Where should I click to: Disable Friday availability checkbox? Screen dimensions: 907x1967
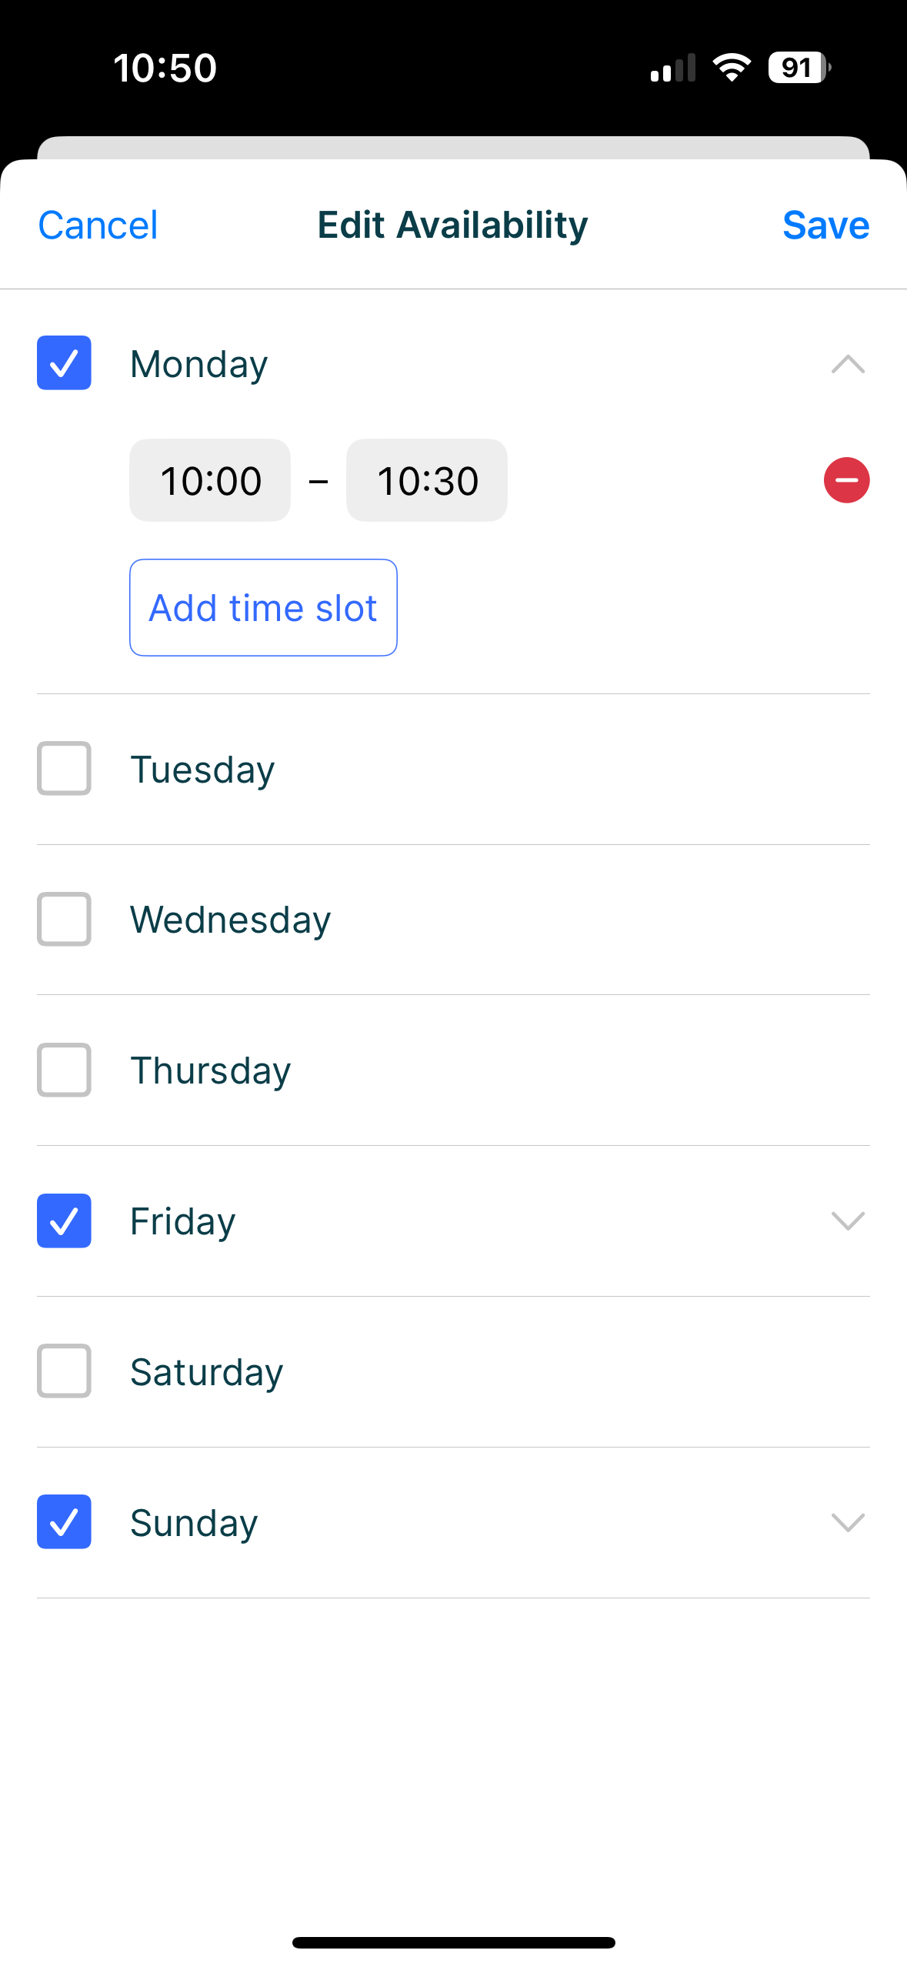tap(64, 1221)
